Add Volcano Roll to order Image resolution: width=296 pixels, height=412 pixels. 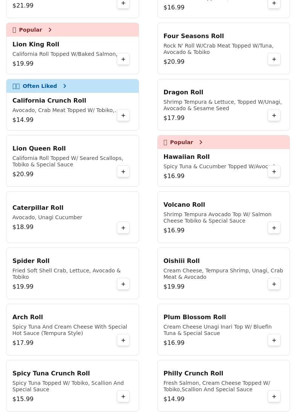(x=274, y=228)
